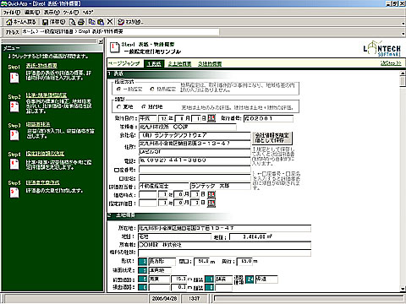The image size is (406, 304).
Task: Click the Step2 page icon in the menu
Action: tap(14, 106)
